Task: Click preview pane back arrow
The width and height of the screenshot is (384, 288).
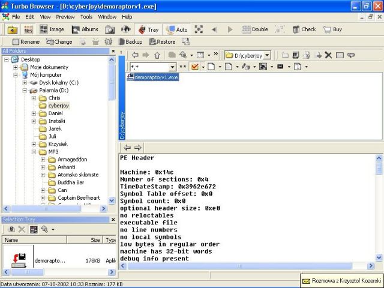Action: (127, 148)
